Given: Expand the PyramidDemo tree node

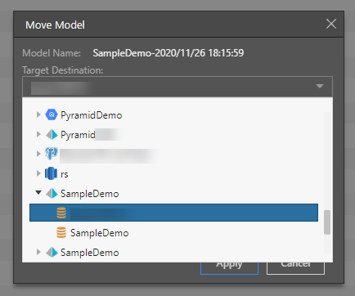Looking at the screenshot, I should coord(38,114).
